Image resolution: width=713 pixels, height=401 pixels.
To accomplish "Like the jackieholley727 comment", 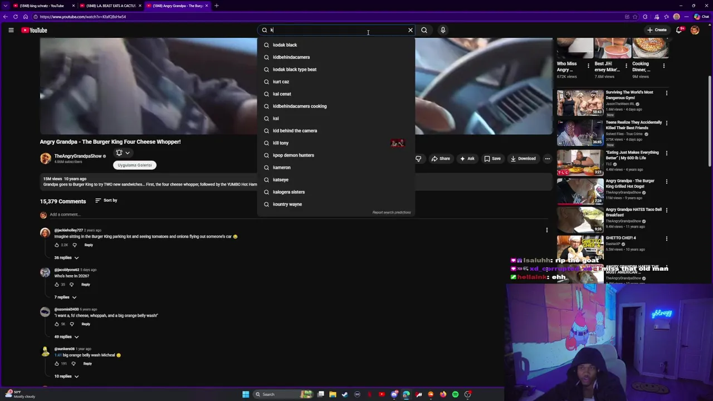I will click(57, 245).
